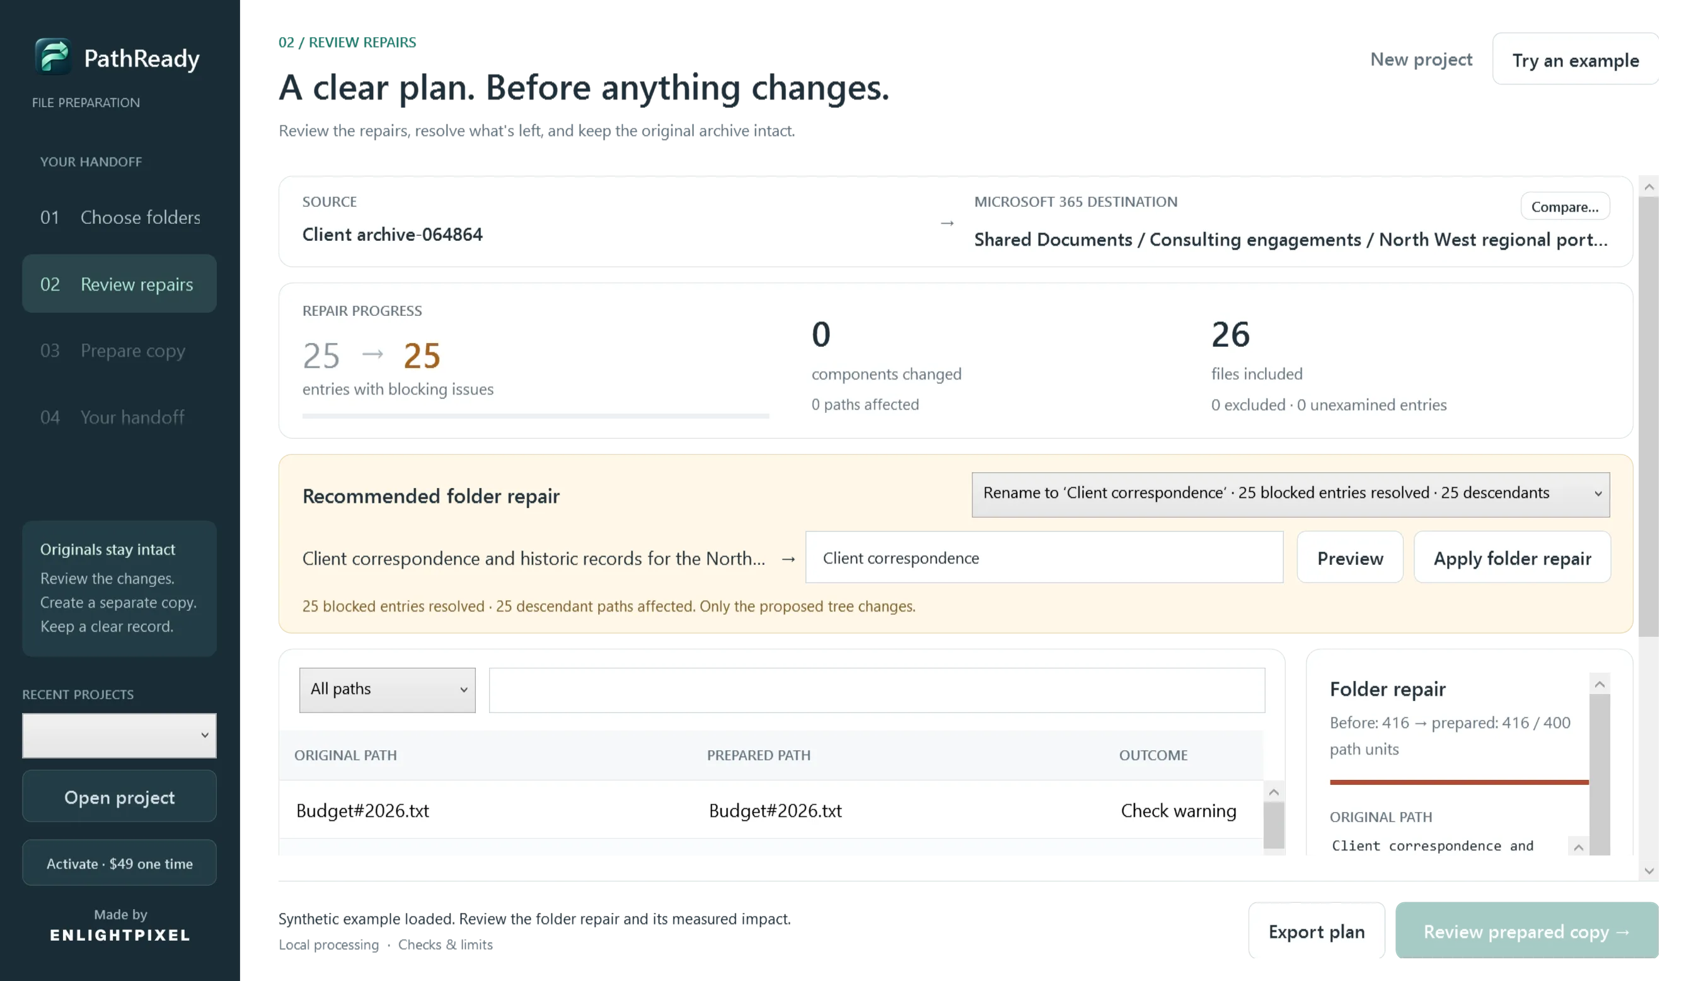Click the paths table vertical scrollbar thumb
This screenshot has height=981, width=1696.
pos(1273,825)
